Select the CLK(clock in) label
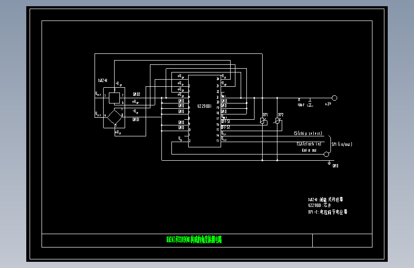This screenshot has height=268, width=414. (x=309, y=144)
